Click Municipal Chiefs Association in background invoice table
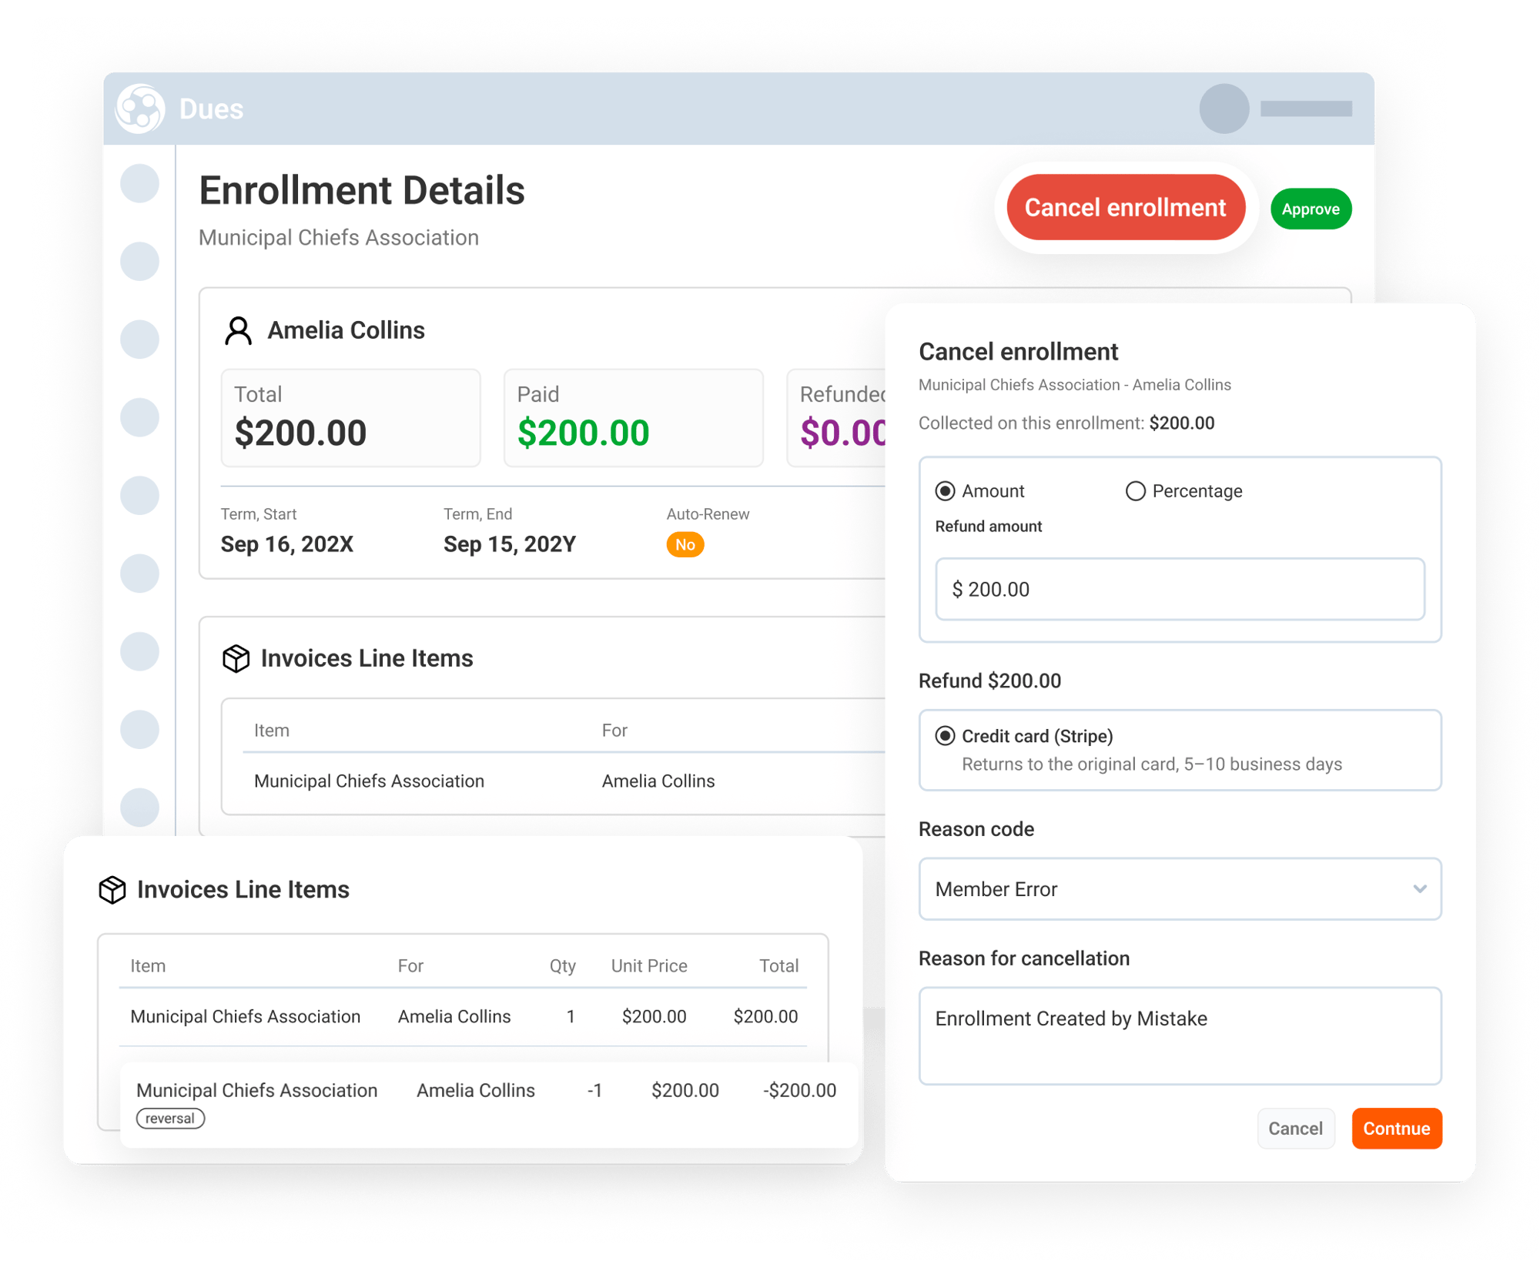Image resolution: width=1540 pixels, height=1261 pixels. coord(369,781)
